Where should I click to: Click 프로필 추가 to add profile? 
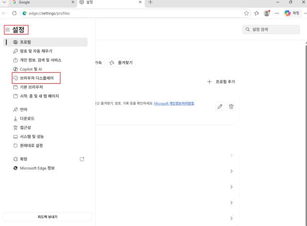click(221, 82)
